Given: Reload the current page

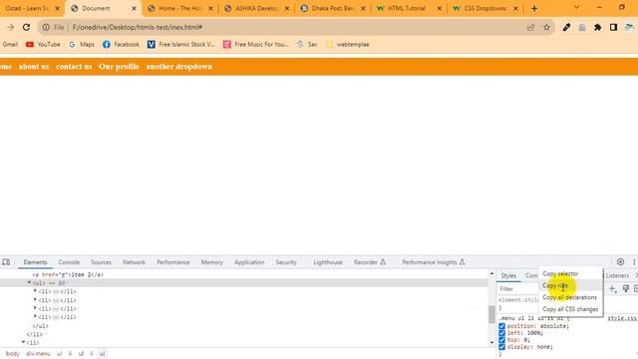Looking at the screenshot, I should point(27,27).
